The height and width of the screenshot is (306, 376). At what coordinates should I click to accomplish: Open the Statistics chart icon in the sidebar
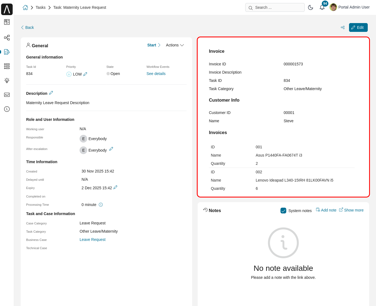coord(7,95)
